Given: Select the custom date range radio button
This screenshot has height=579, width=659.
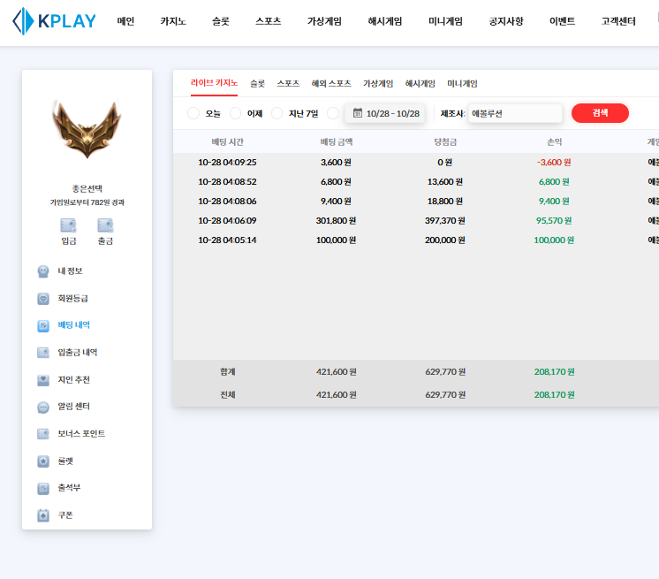Looking at the screenshot, I should (333, 113).
